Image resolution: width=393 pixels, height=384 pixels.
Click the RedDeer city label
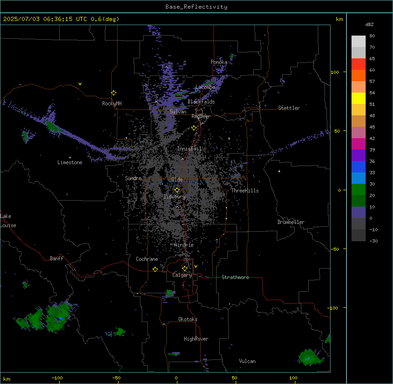tap(201, 116)
